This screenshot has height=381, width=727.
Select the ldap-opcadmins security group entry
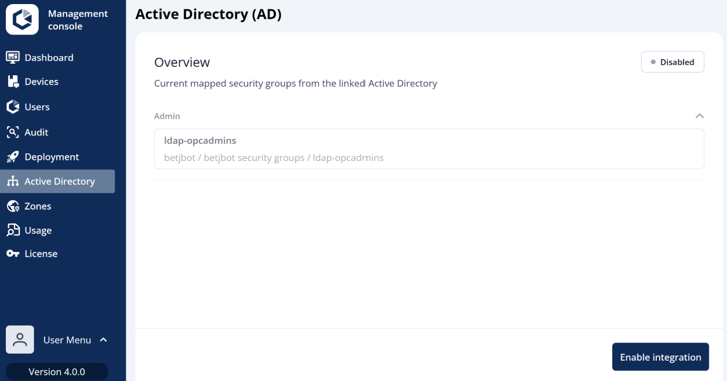(x=429, y=149)
